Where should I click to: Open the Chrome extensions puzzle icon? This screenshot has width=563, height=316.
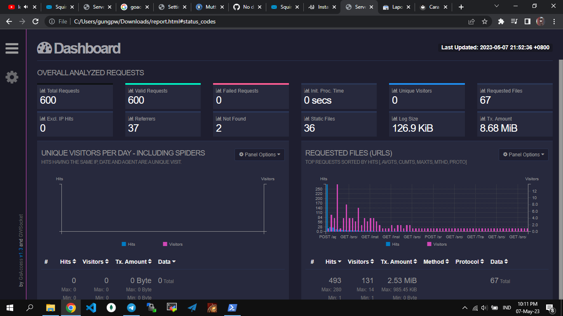pyautogui.click(x=501, y=21)
